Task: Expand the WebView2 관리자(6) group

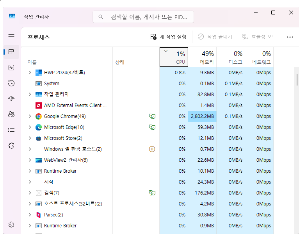Action: [30, 160]
